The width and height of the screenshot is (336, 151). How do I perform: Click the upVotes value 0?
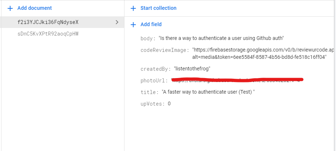pyautogui.click(x=169, y=104)
